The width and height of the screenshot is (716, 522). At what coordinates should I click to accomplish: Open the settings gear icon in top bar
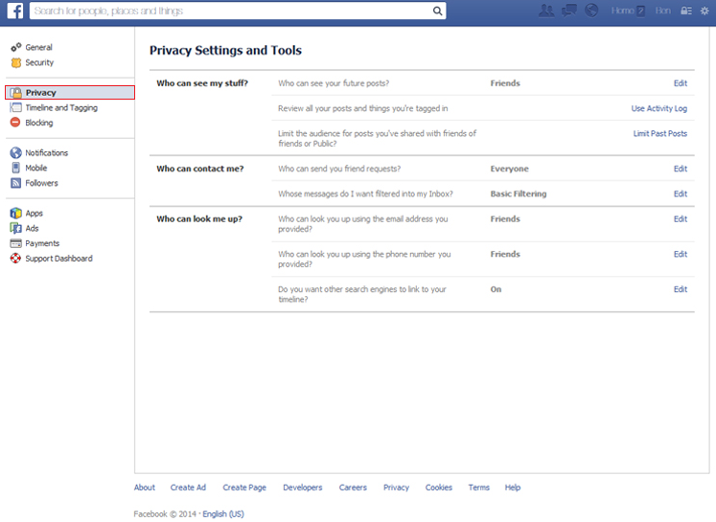[x=704, y=11]
